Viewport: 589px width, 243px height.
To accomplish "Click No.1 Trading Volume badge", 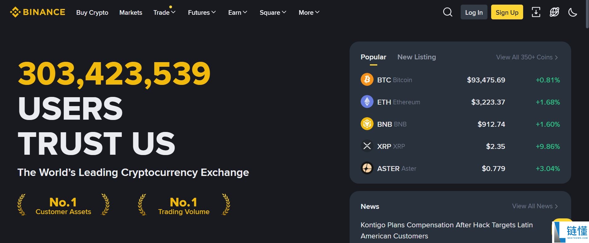I will (184, 205).
